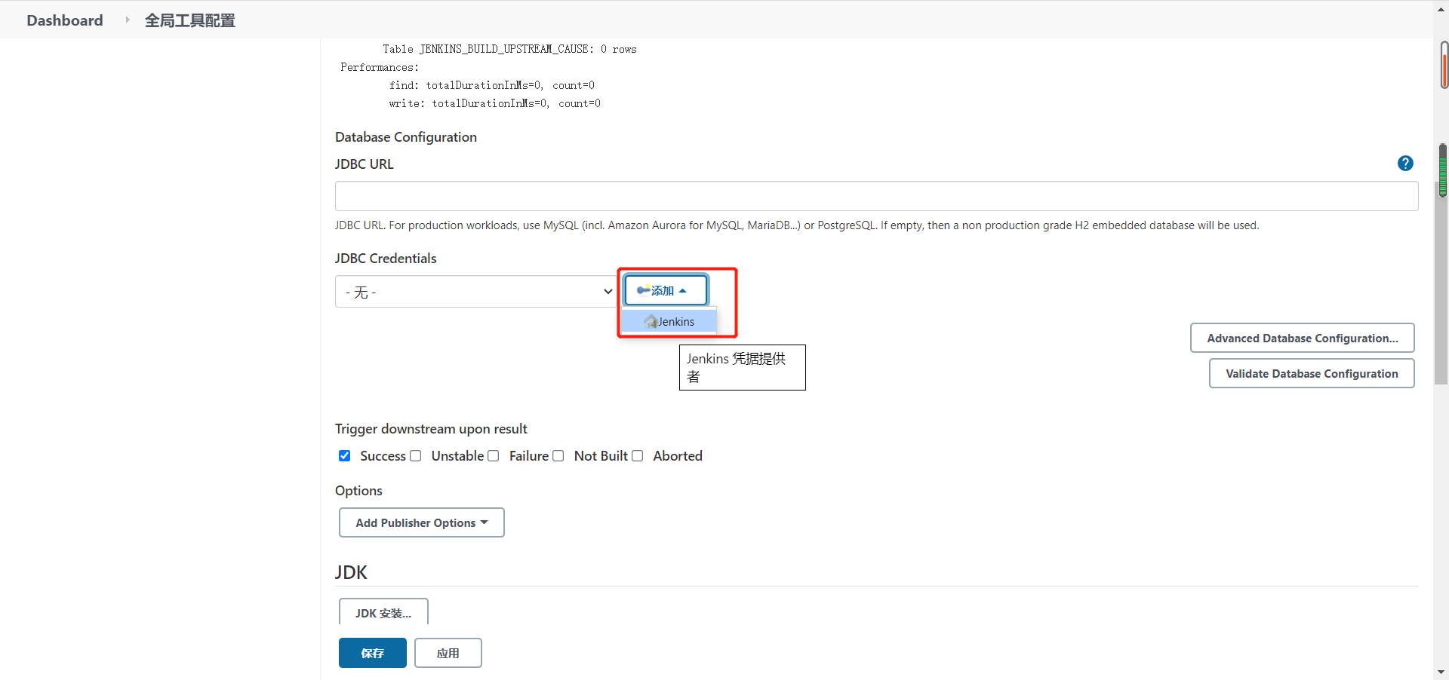
Task: Save settings with the 保存 button
Action: (x=373, y=653)
